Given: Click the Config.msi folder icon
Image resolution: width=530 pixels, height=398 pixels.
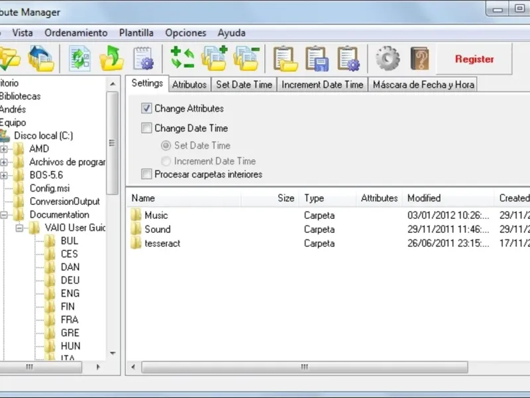Looking at the screenshot, I should [19, 188].
